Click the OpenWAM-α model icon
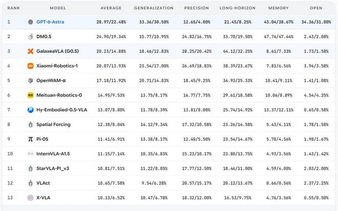The width and height of the screenshot is (338, 211). pyautogui.click(x=30, y=80)
